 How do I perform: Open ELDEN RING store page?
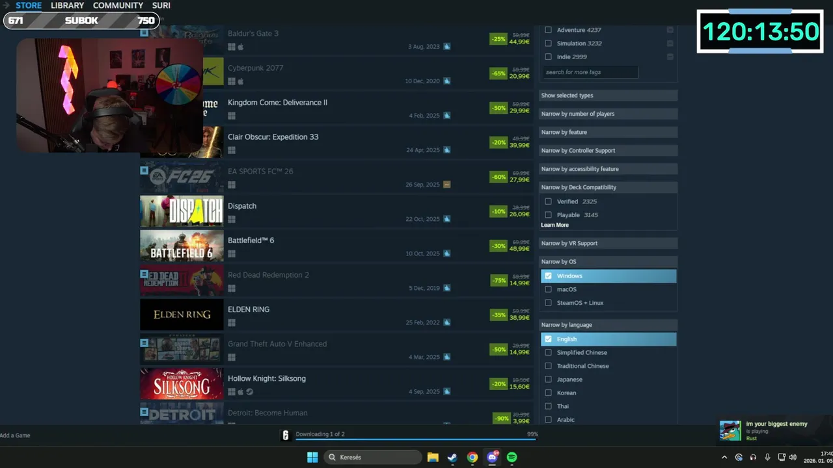click(336, 315)
